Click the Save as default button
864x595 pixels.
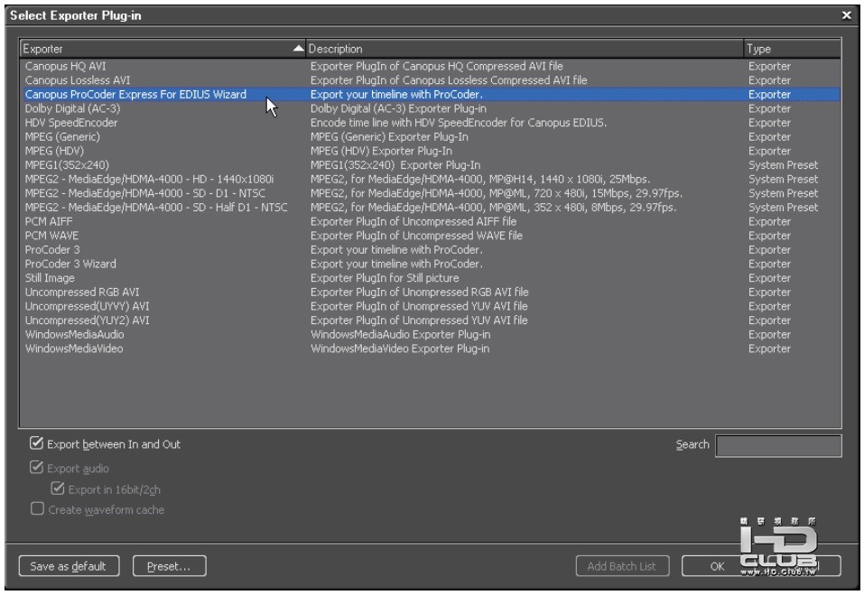click(69, 566)
